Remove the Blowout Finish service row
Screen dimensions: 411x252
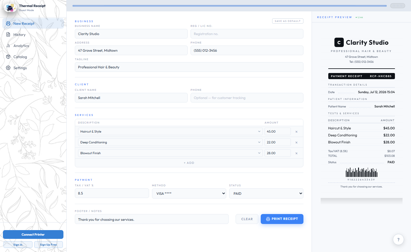coord(296,153)
